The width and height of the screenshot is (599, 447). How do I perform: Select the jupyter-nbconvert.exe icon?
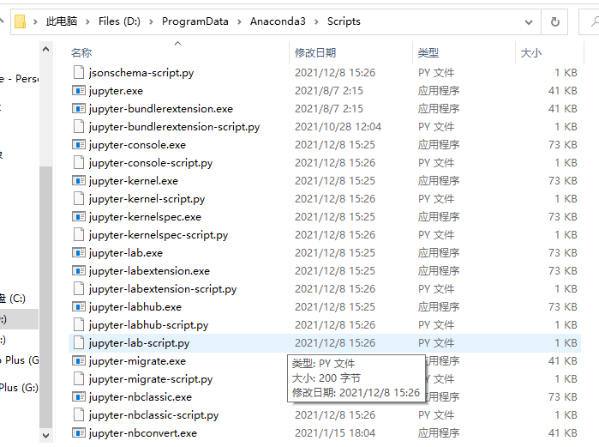79,433
